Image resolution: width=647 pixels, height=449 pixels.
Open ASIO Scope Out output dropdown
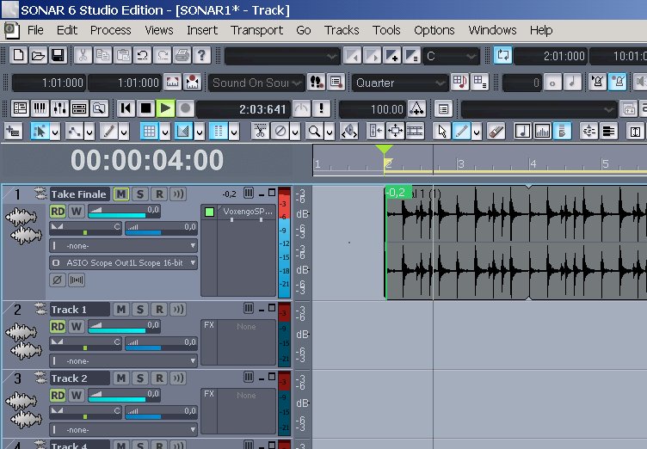tap(123, 263)
